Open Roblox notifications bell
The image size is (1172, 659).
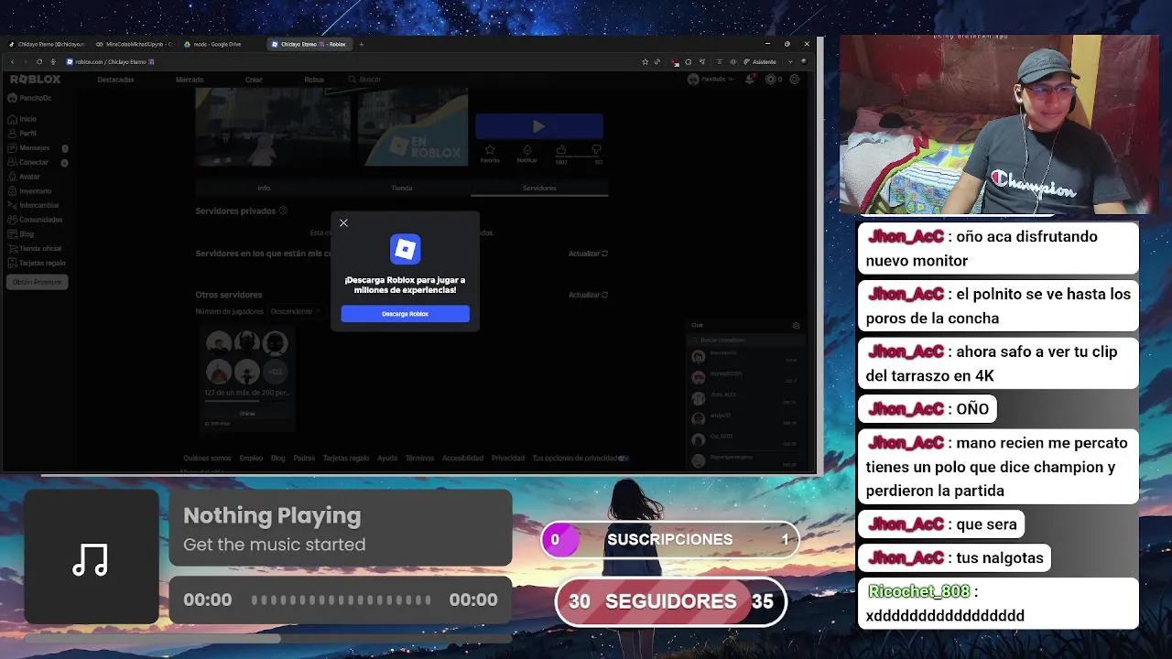tap(750, 80)
